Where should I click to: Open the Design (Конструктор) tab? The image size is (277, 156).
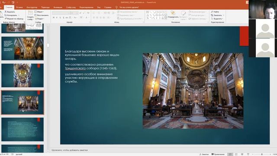pos(32,7)
